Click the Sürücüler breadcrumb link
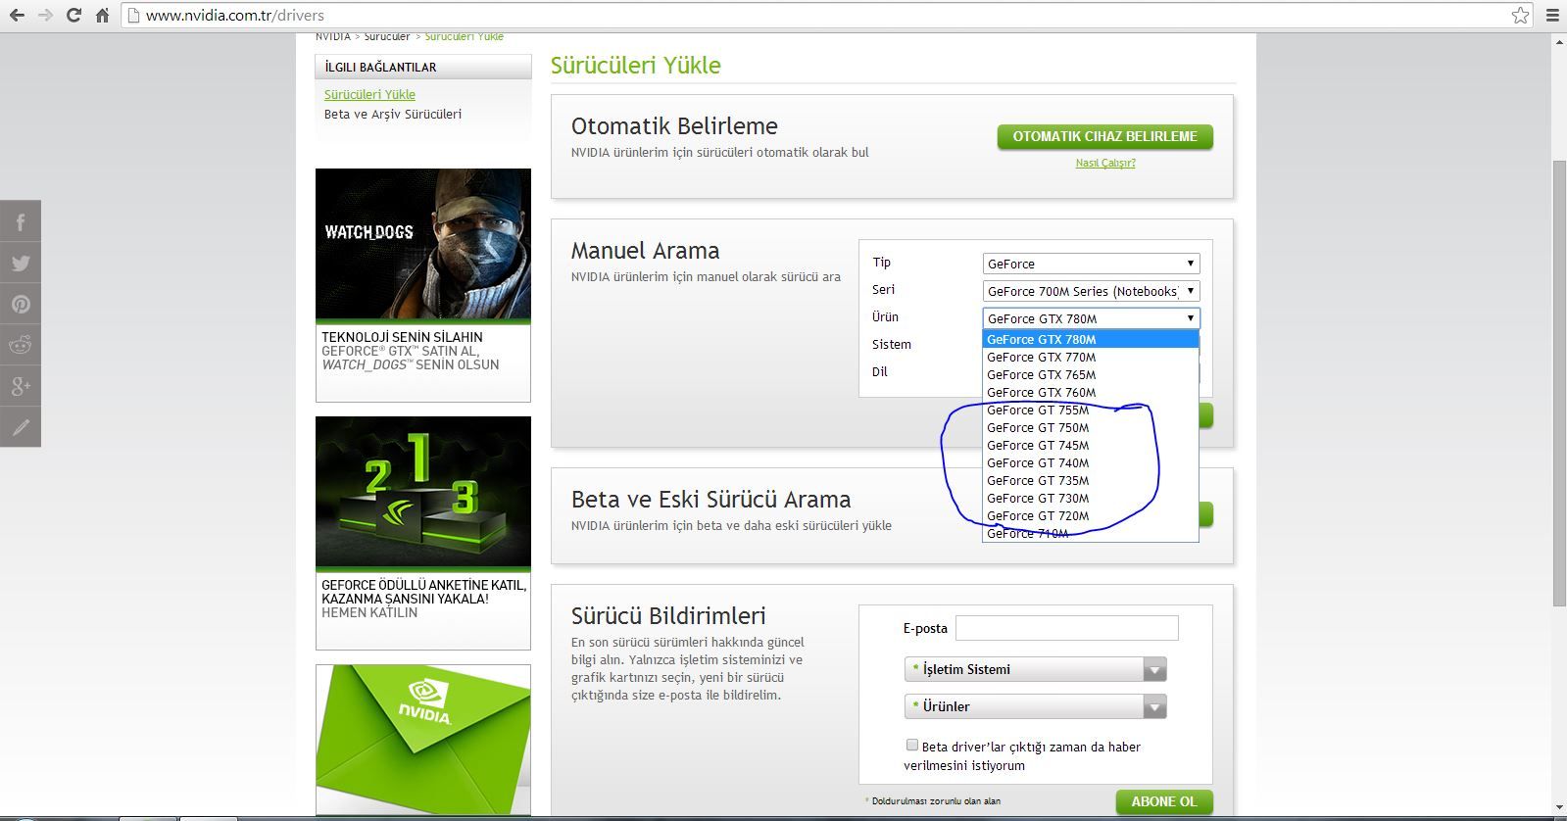Viewport: 1567px width, 821px height. (x=387, y=37)
